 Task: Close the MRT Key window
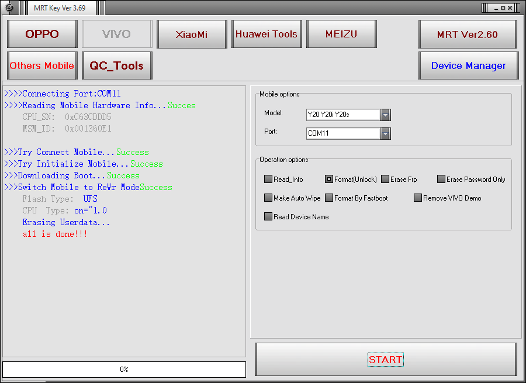click(x=510, y=8)
